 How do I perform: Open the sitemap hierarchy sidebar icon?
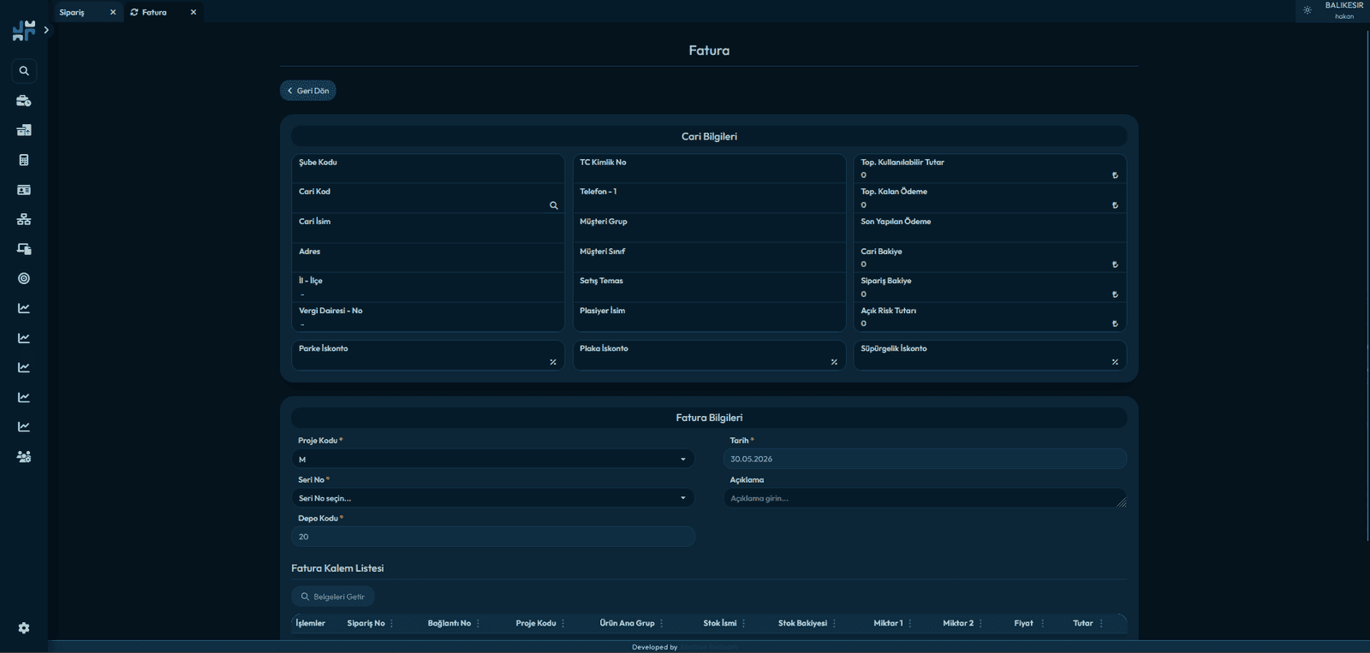tap(24, 219)
